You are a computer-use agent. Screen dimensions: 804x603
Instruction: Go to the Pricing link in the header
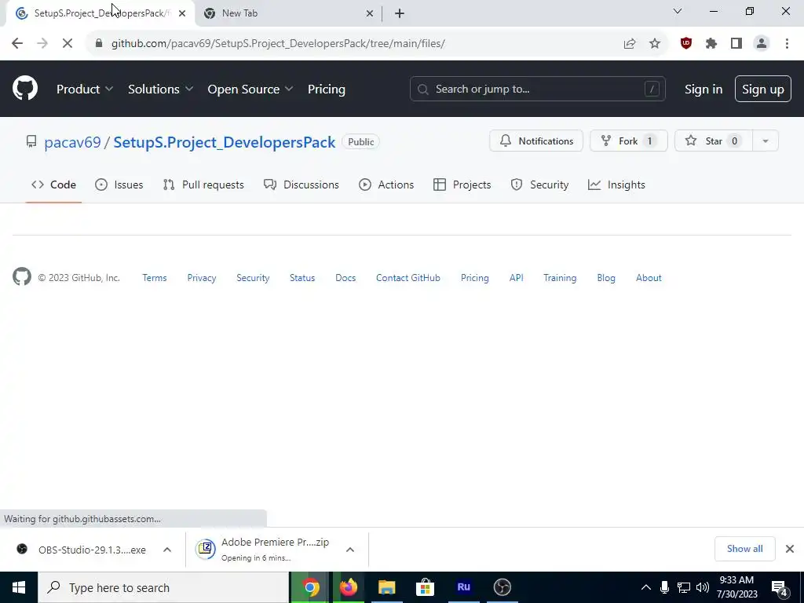coord(326,90)
